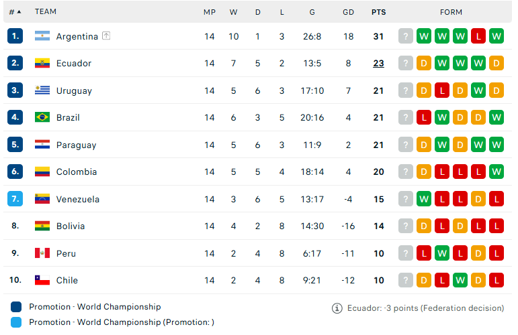Click the Chile flag icon
Image resolution: width=518 pixels, height=335 pixels.
tap(42, 280)
